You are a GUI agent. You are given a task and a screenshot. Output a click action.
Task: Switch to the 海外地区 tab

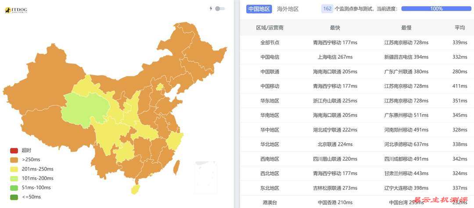tap(288, 9)
